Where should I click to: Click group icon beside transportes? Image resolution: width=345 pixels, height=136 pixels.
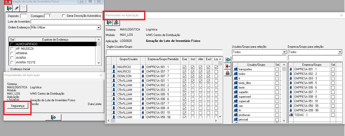coord(236,69)
